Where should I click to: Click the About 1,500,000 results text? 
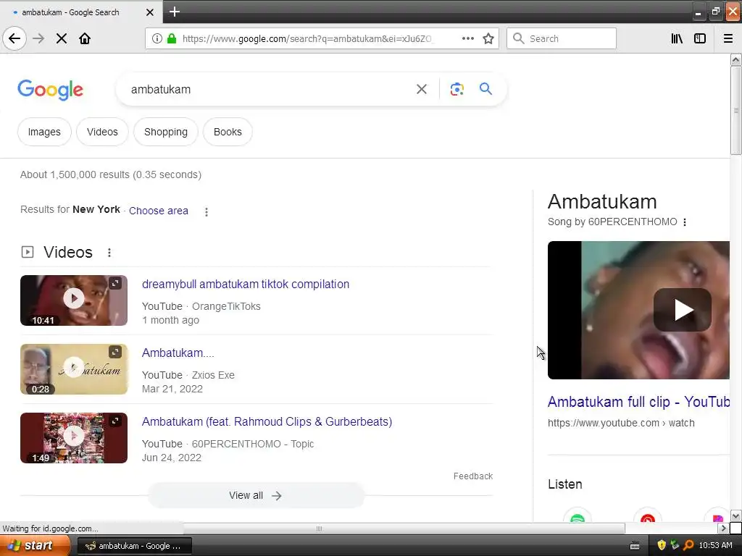(x=111, y=175)
